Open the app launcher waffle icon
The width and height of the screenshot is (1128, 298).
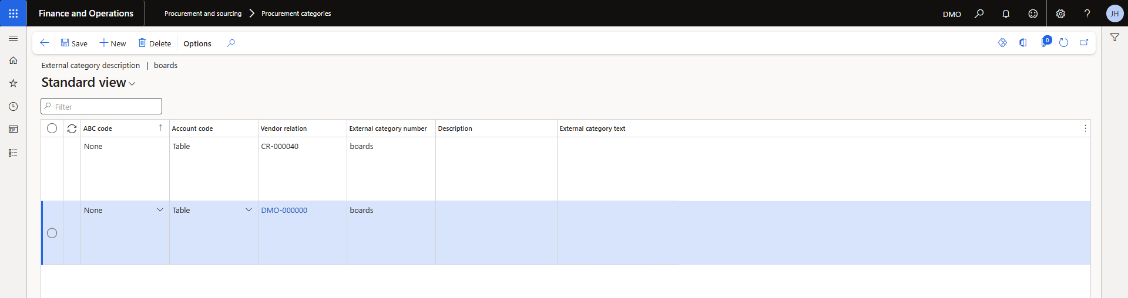13,13
